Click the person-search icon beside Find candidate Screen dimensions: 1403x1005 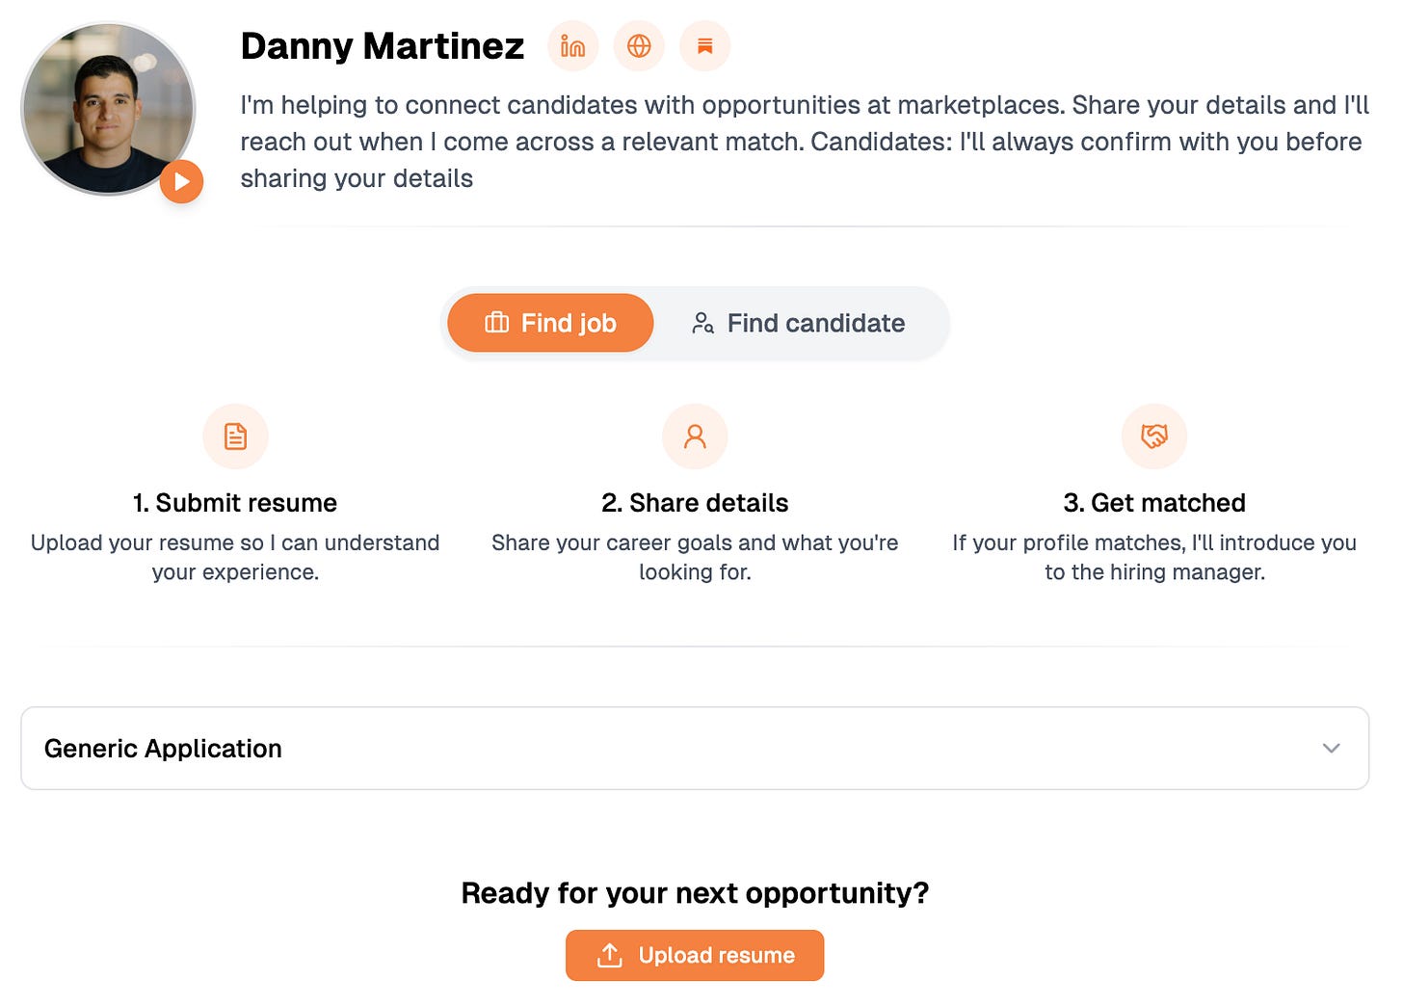click(x=702, y=323)
